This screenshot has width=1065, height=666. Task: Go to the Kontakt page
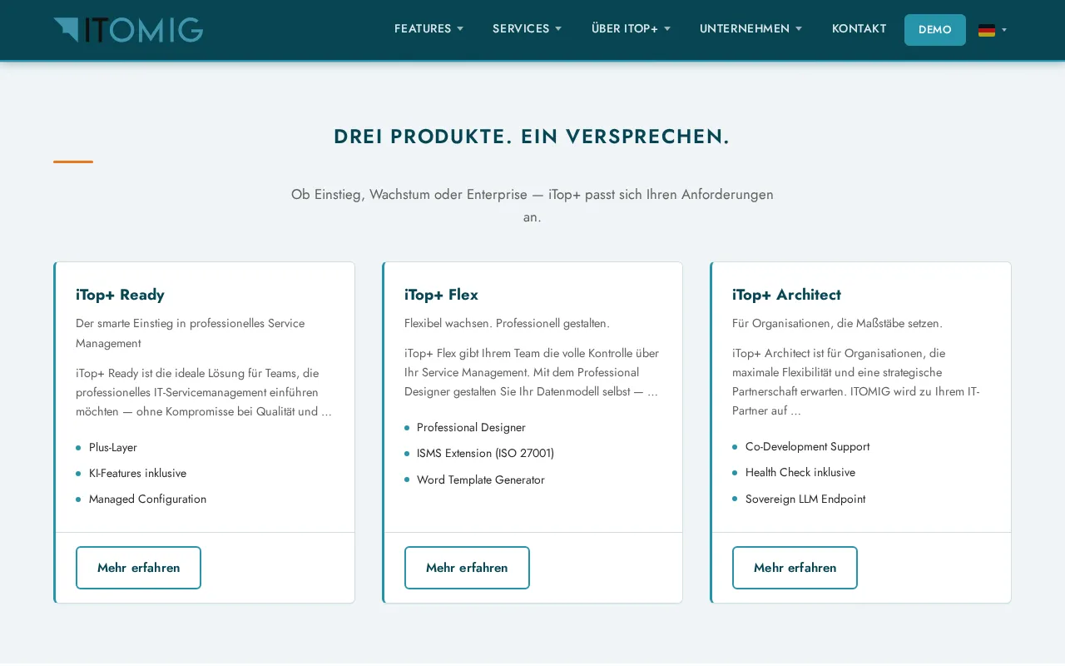click(x=859, y=29)
